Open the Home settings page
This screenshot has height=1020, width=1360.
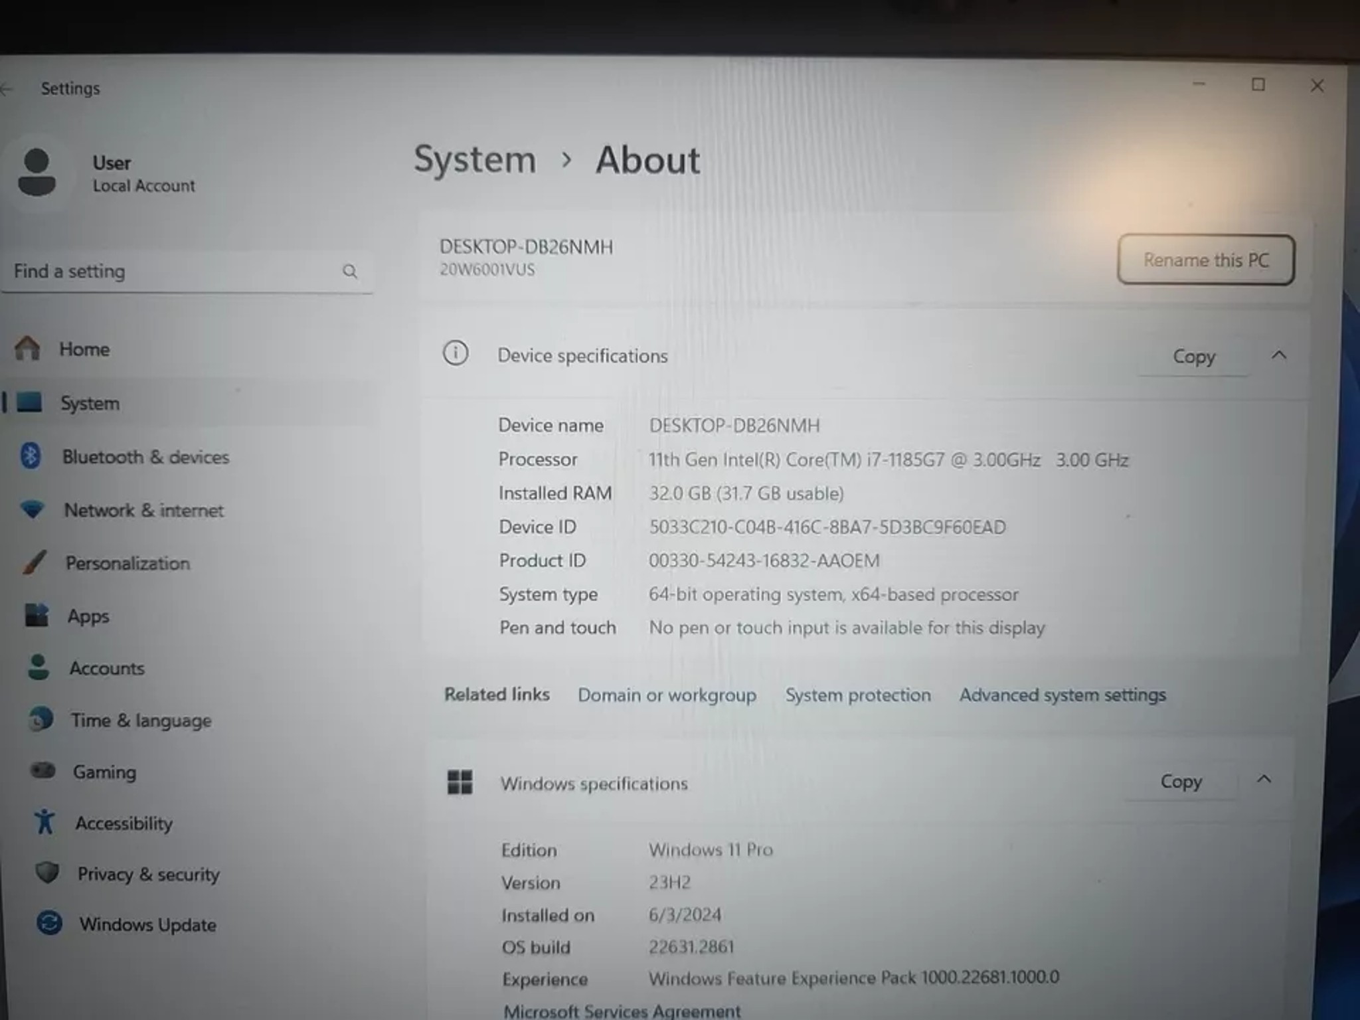tap(84, 349)
